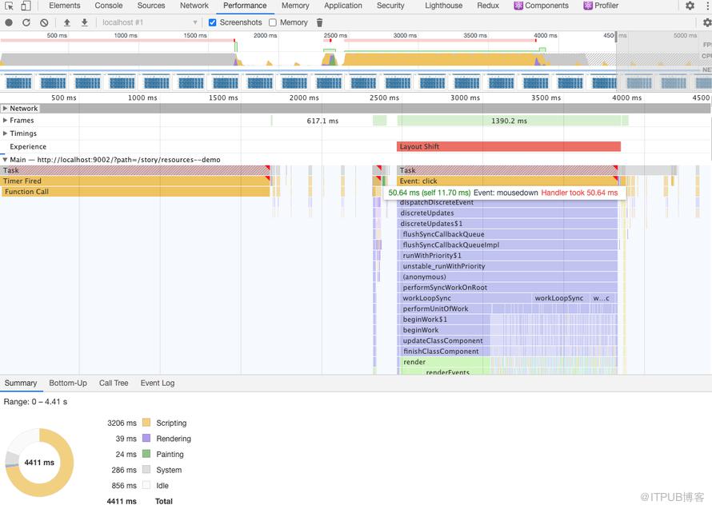Save the profile with the download arrow
Screen dimensions: 712x509
click(85, 22)
